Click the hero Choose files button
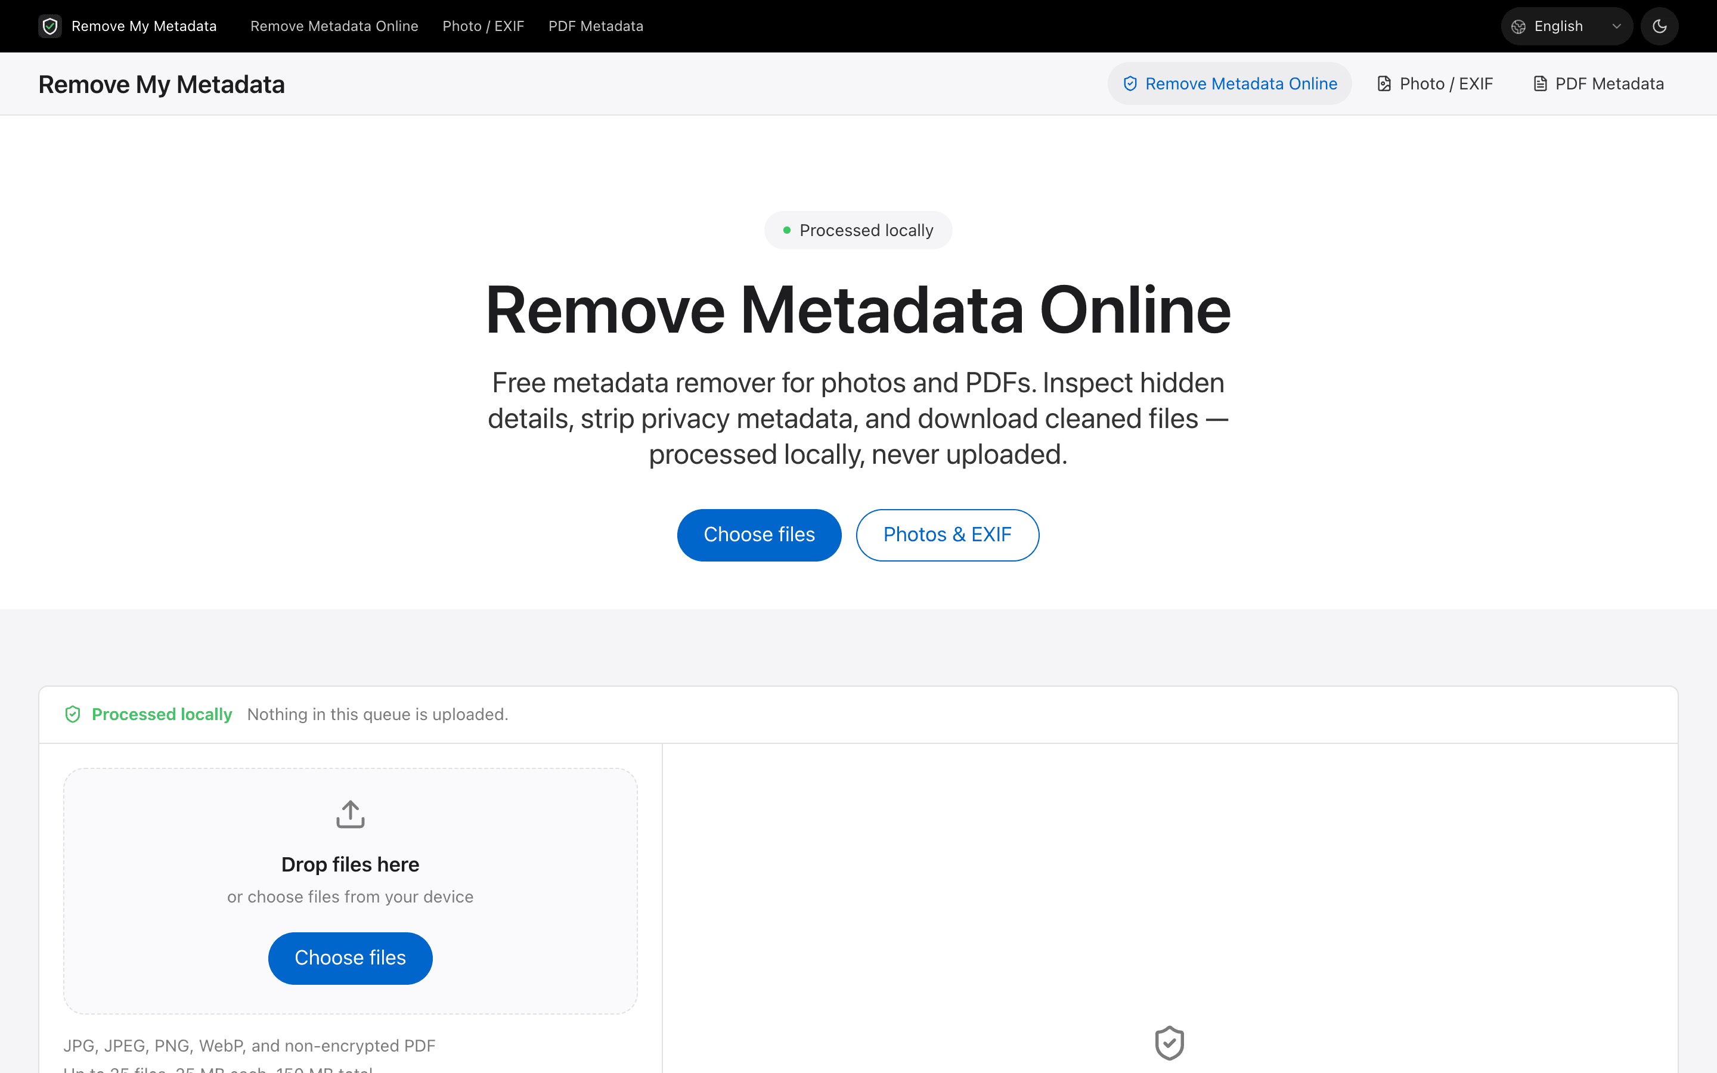This screenshot has height=1073, width=1717. coord(759,535)
